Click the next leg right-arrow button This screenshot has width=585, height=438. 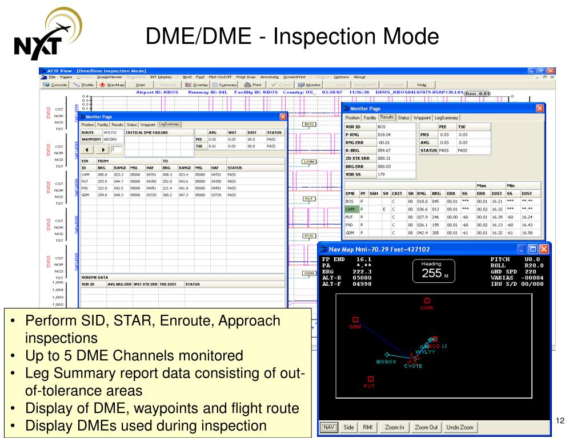[103, 150]
